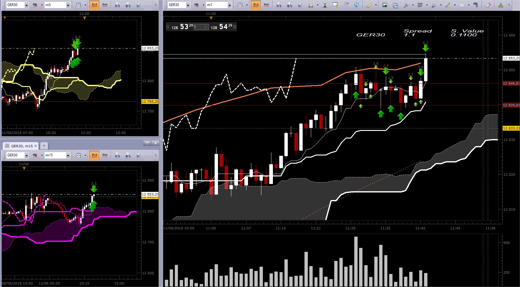Toggle Bid price in m15 chart
This screenshot has width=520, height=287.
(x=94, y=155)
